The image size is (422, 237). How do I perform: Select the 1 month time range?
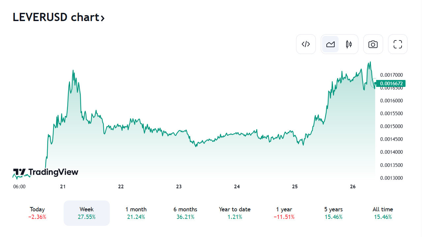[x=136, y=213]
